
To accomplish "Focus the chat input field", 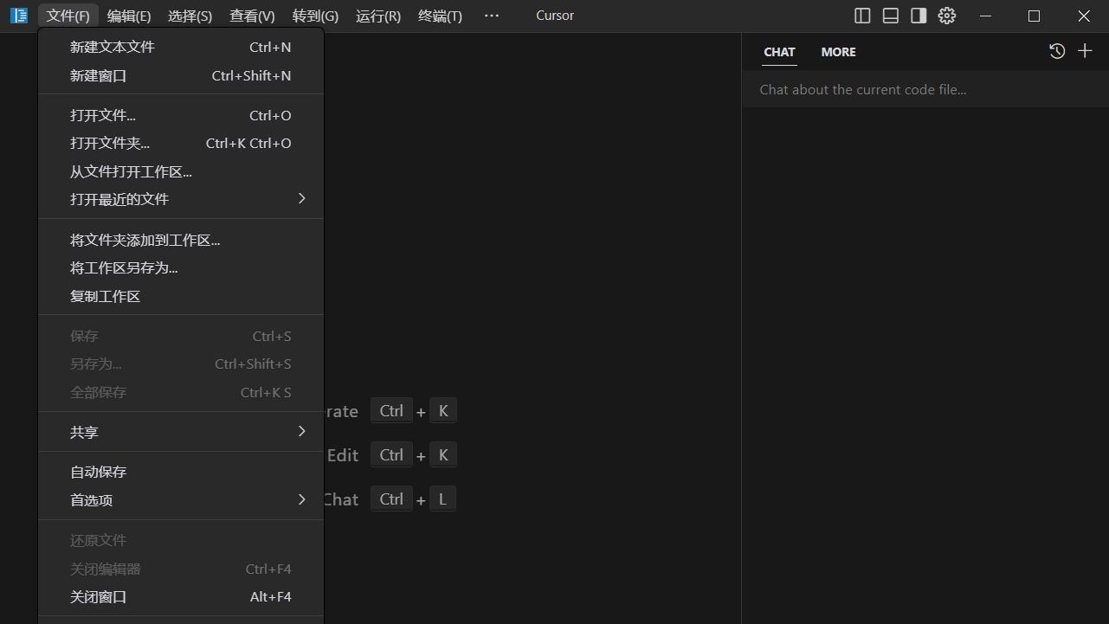I will tap(925, 89).
